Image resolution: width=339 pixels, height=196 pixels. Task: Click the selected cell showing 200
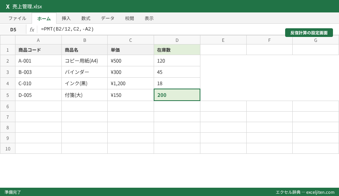coord(177,95)
